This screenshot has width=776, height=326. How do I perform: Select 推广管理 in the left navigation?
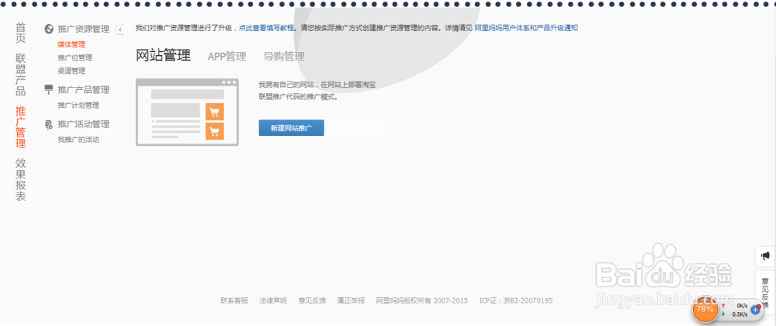pyautogui.click(x=20, y=127)
